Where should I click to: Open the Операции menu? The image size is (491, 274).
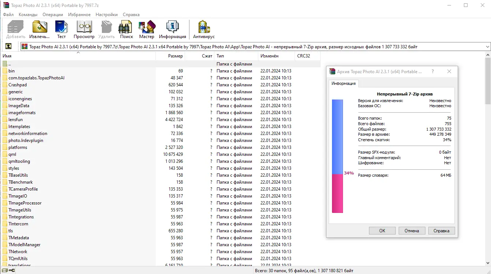[53, 15]
